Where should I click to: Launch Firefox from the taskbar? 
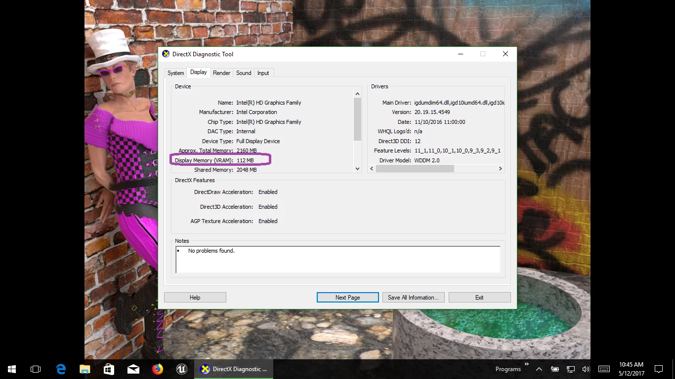point(158,369)
